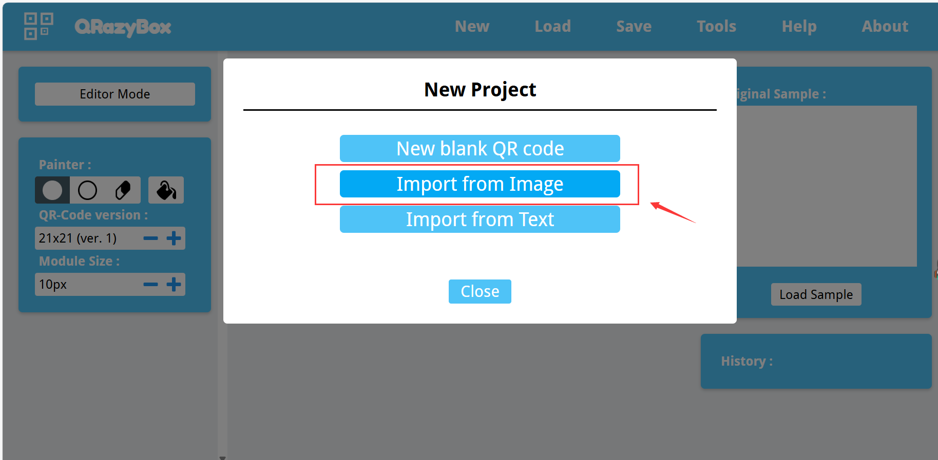Click the flood fill bucket tool
Viewport: 938px width, 460px height.
166,190
